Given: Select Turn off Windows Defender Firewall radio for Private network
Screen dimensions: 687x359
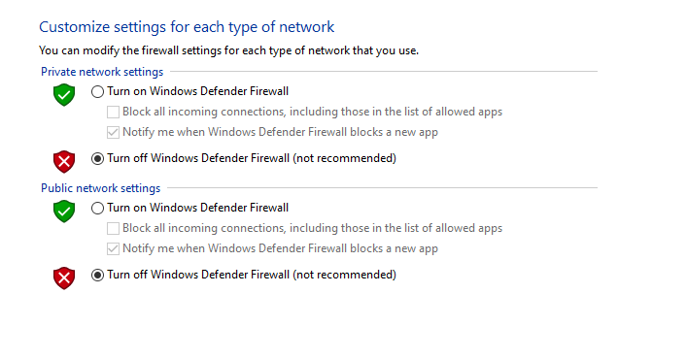Looking at the screenshot, I should [97, 158].
